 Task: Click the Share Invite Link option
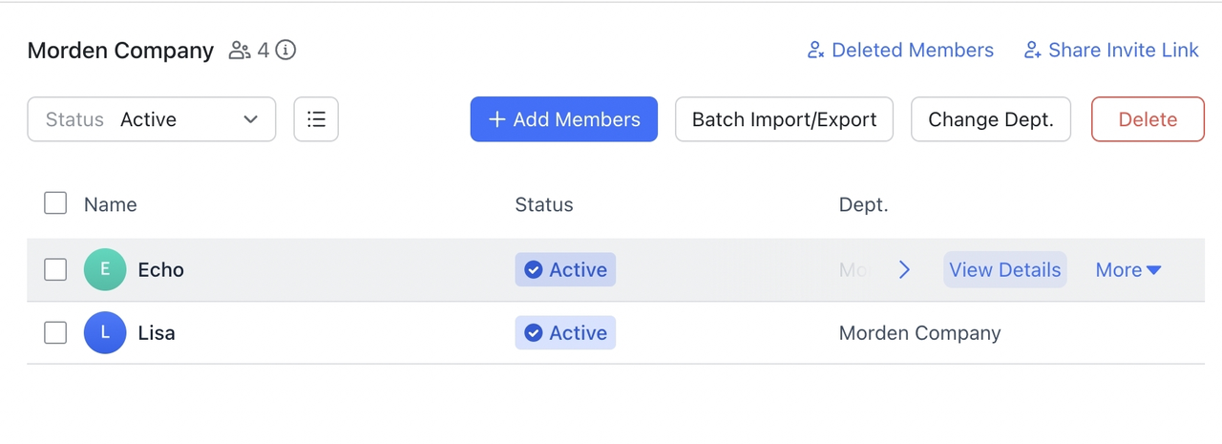click(x=1123, y=51)
